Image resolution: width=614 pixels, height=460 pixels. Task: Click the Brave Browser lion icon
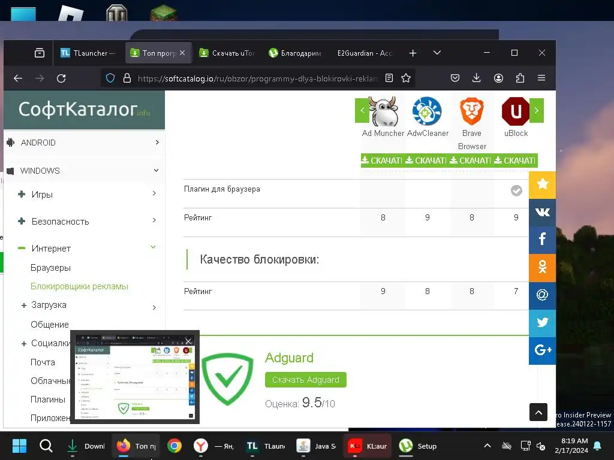(472, 111)
